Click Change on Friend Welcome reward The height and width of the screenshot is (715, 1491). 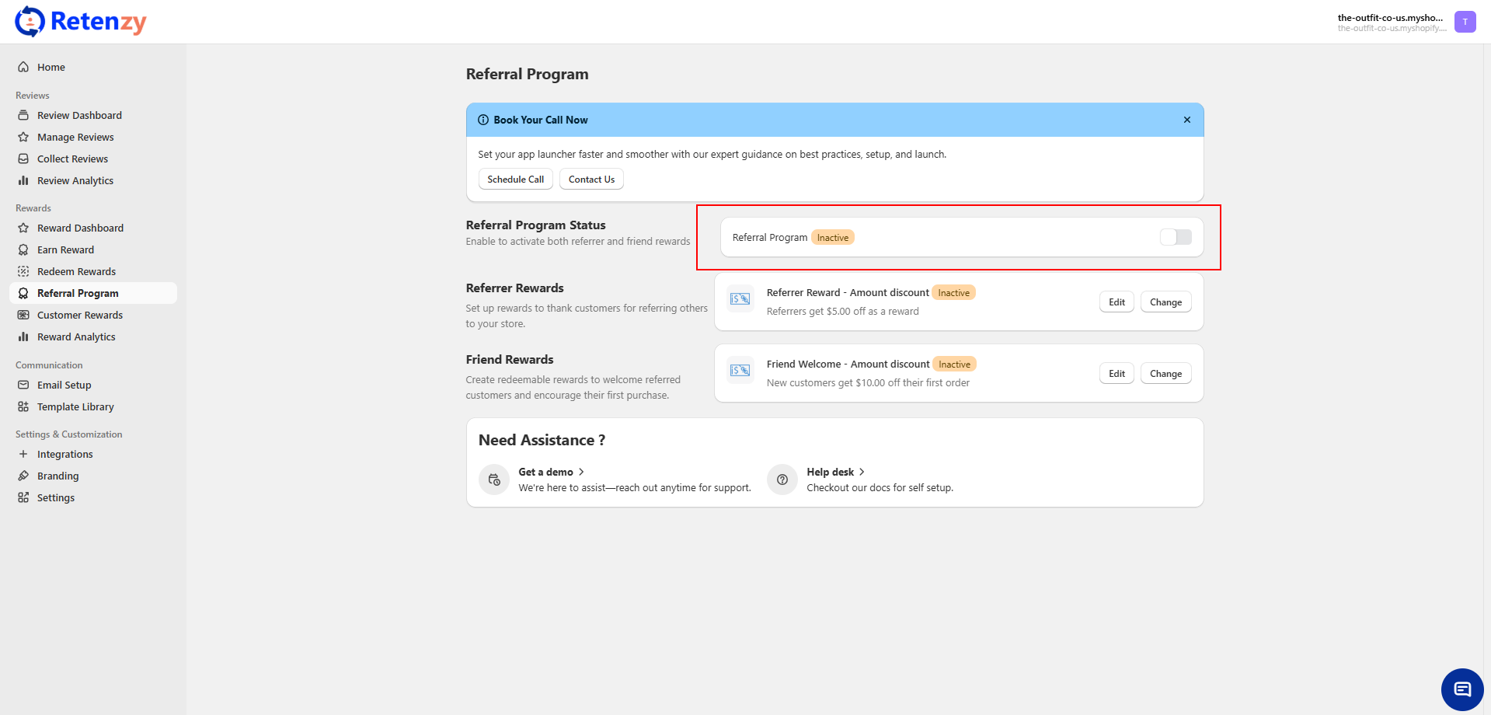tap(1165, 374)
